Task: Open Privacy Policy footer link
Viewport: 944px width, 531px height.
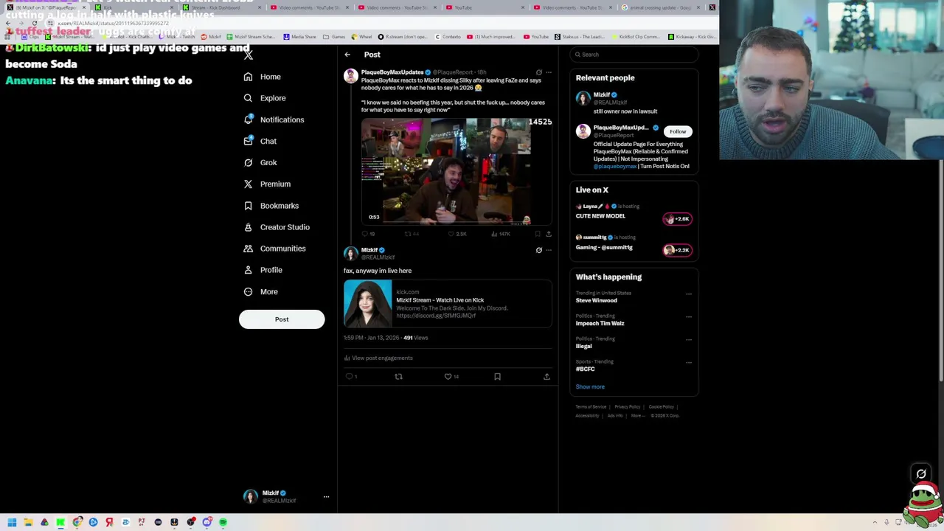Action: pos(628,407)
